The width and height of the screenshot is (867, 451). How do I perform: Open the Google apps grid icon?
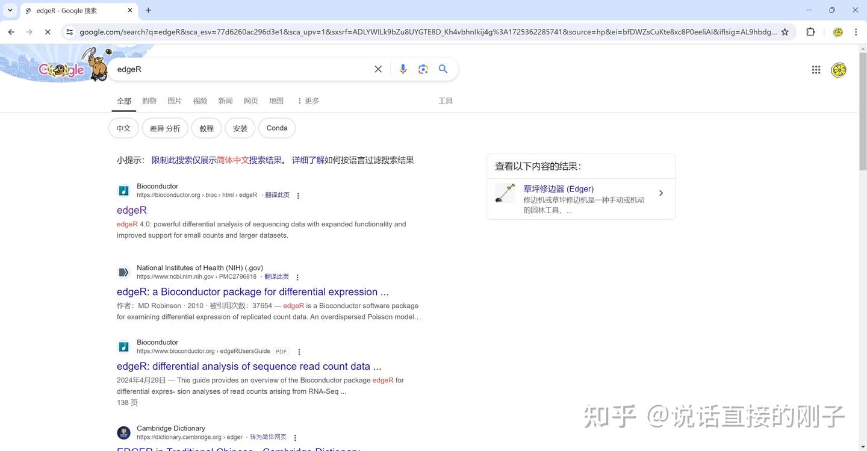pyautogui.click(x=816, y=70)
